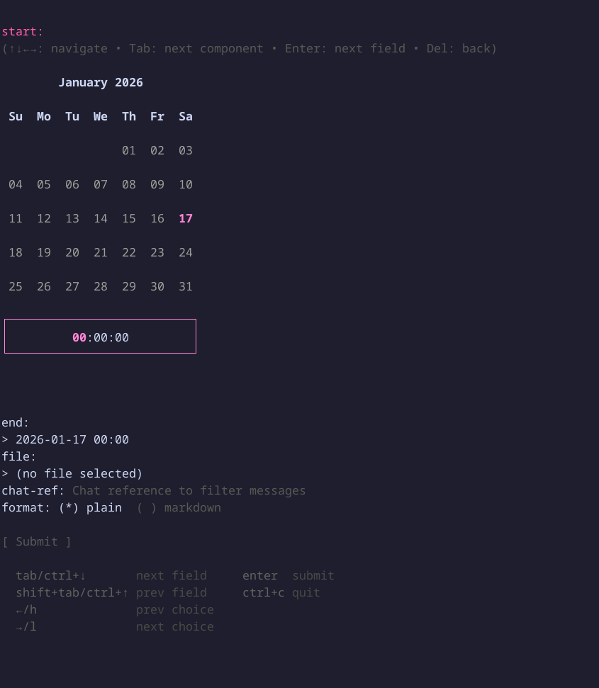Click the Submit button
The width and height of the screenshot is (599, 688).
pyautogui.click(x=36, y=542)
